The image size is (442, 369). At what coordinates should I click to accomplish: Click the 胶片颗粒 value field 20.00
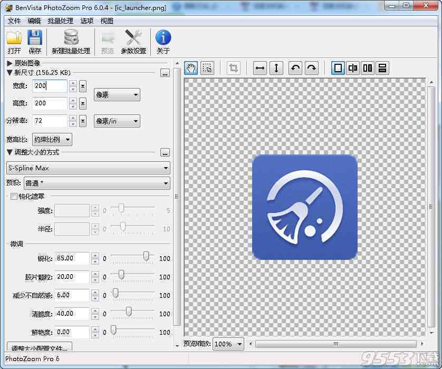(x=72, y=277)
